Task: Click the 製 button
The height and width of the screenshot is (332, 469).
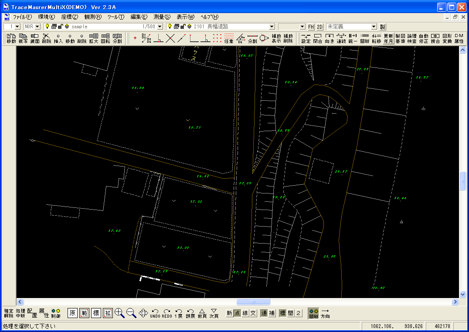Action: coord(383,27)
